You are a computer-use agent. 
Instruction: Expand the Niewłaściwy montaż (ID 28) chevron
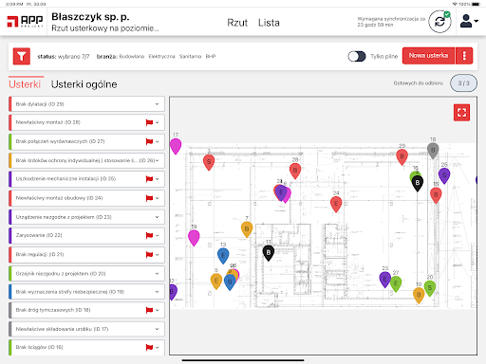[158, 122]
